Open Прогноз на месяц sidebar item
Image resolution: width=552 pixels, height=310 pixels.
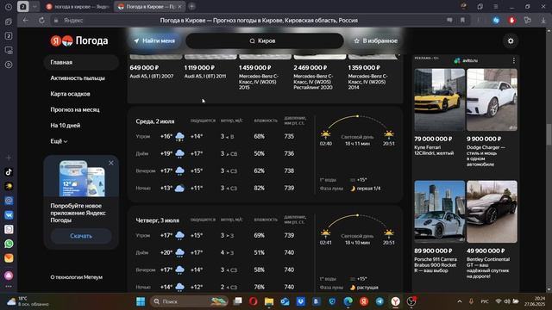[75, 109]
